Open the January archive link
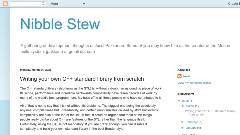 (x=191, y=128)
